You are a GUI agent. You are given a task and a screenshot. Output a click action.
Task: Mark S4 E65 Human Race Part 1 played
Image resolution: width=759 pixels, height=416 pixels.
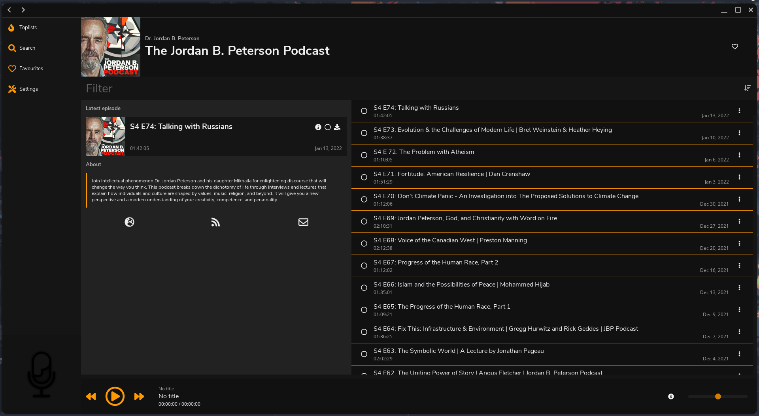click(x=364, y=310)
